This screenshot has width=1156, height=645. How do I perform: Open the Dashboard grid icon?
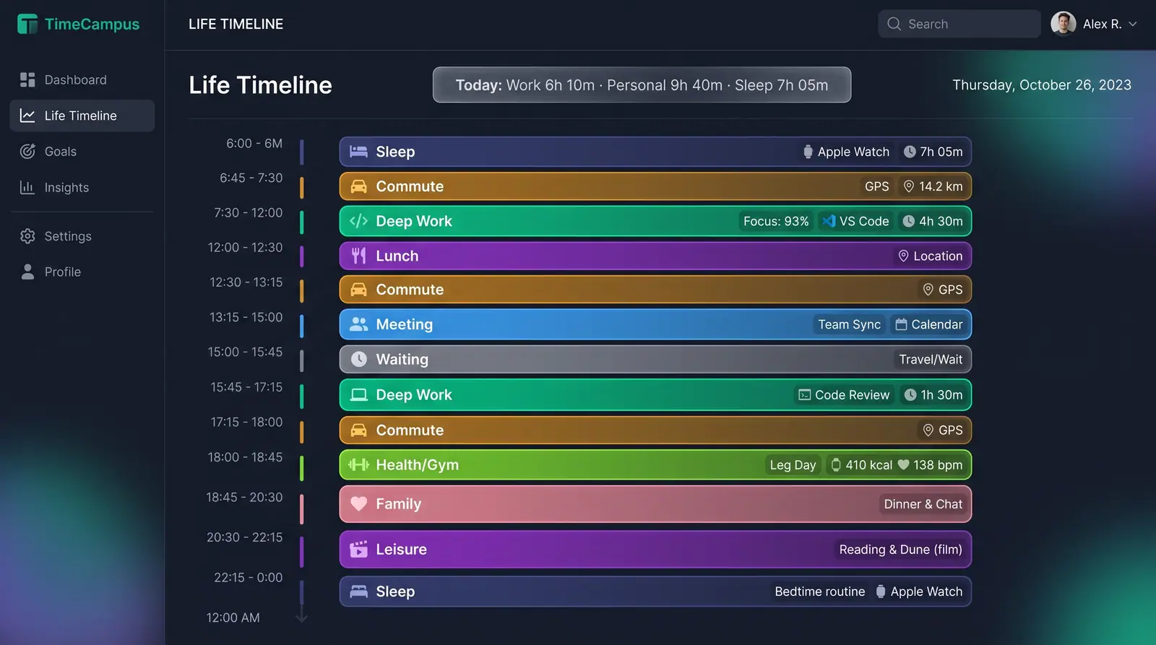click(x=27, y=79)
